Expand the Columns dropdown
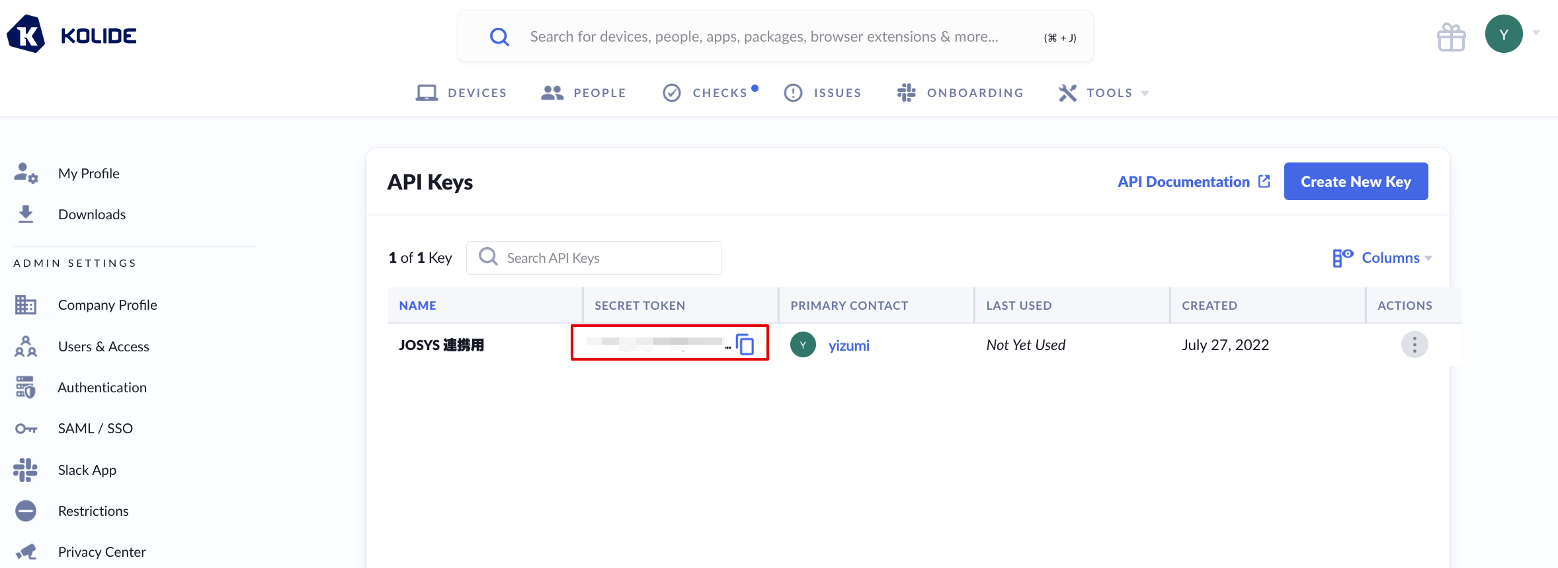Screen dimensions: 1558x568 pyautogui.click(x=1383, y=258)
